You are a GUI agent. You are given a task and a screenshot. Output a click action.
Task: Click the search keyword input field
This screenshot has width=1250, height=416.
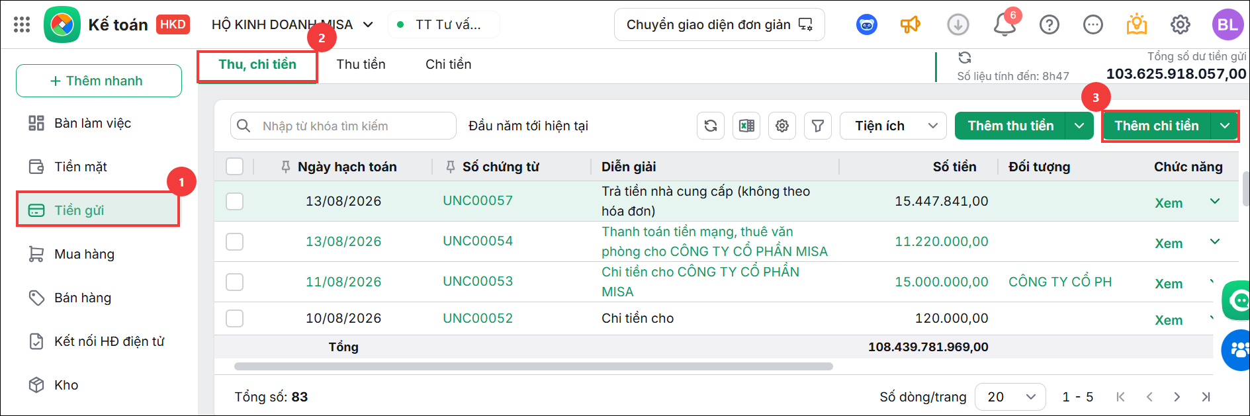[x=343, y=126]
